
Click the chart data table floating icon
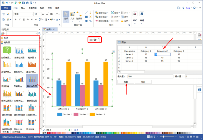pyautogui.click(x=91, y=40)
